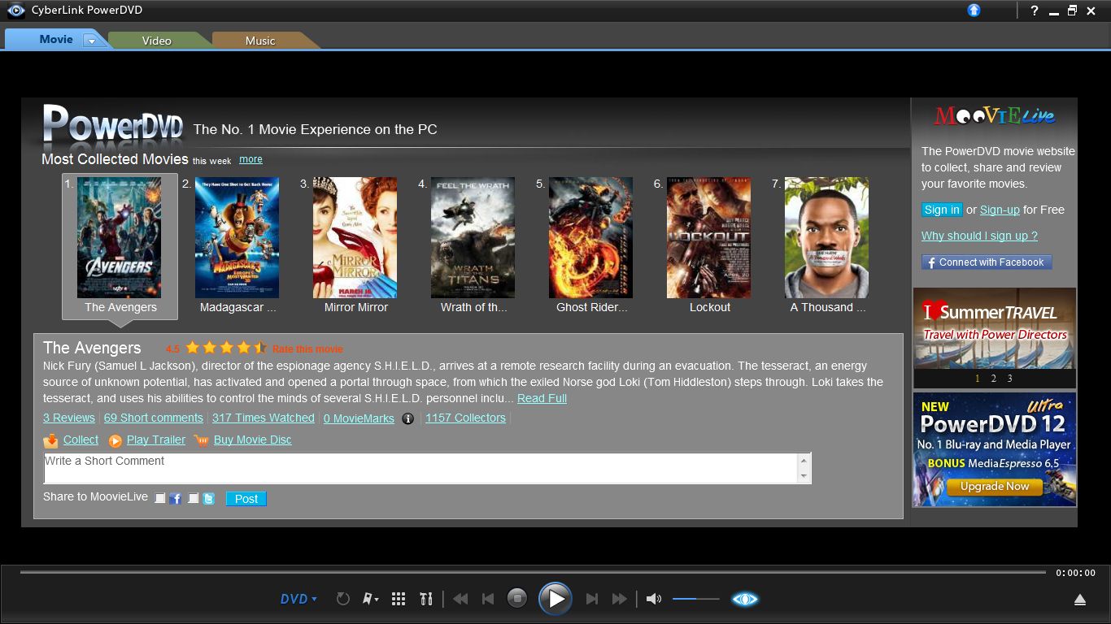Screen dimensions: 1111x624
Task: Click the Sign in button
Action: click(x=942, y=210)
